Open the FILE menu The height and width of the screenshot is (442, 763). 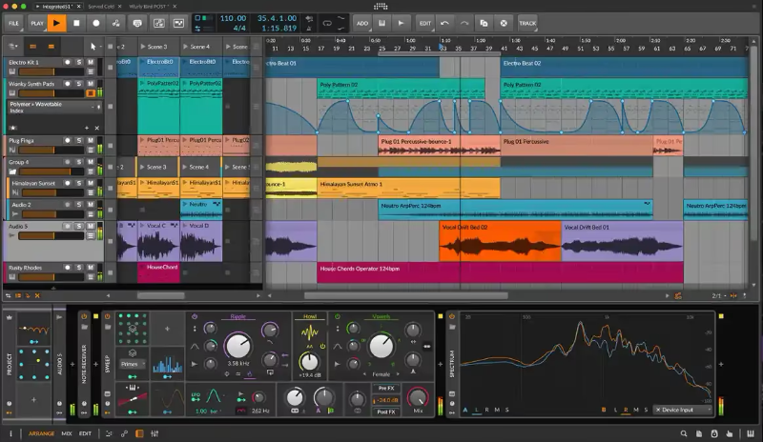(x=12, y=23)
